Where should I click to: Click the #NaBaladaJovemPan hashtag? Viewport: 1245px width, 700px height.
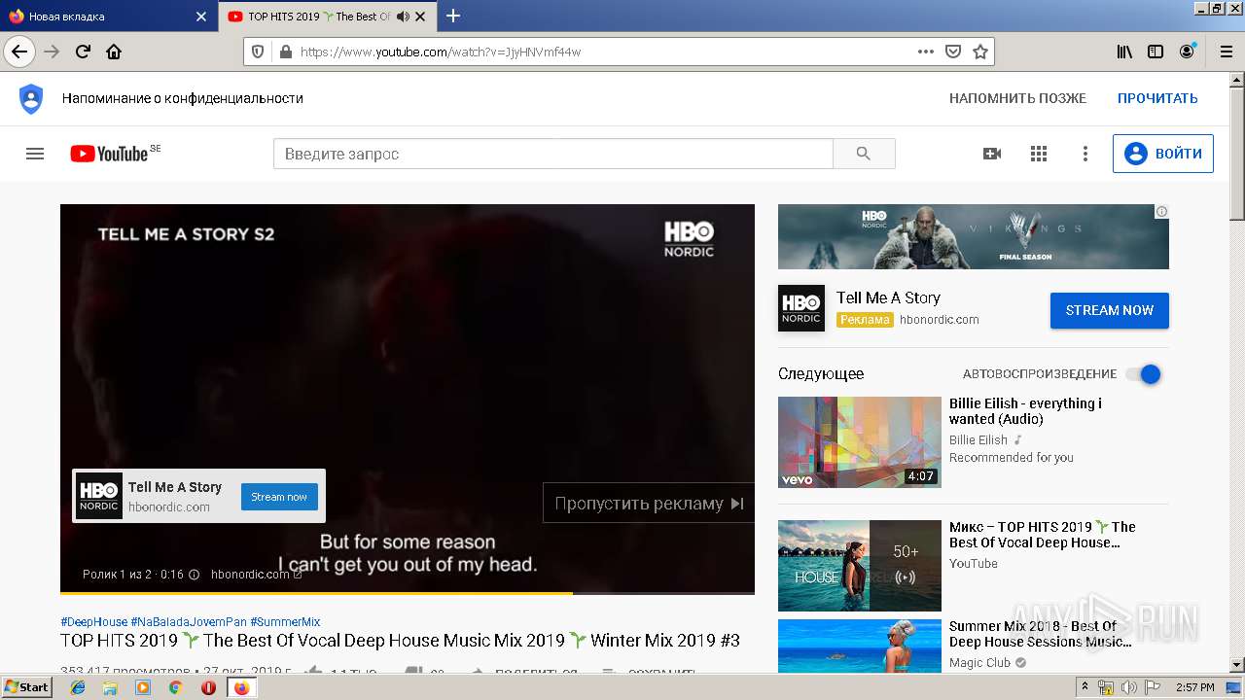point(189,621)
